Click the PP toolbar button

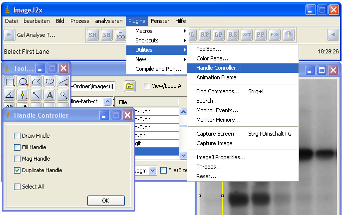260,35
